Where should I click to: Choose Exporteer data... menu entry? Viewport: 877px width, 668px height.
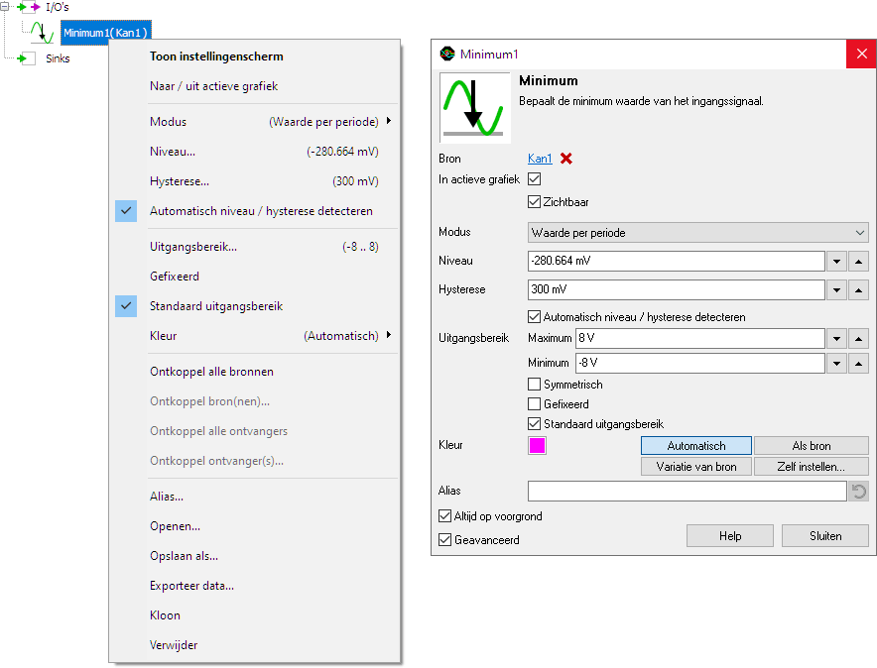(255, 586)
